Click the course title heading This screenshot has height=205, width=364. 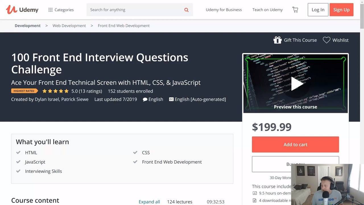click(x=100, y=63)
